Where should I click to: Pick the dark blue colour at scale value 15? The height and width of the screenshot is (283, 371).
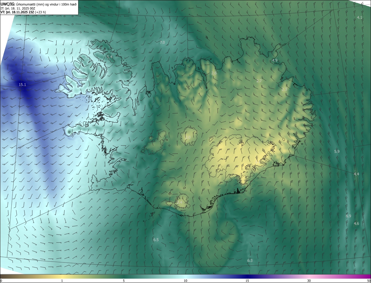247,277
